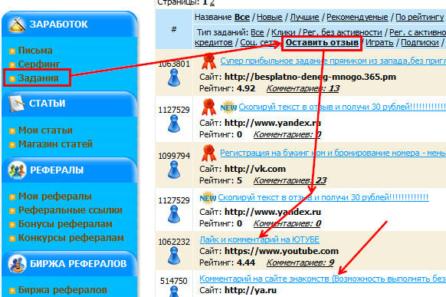The width and height of the screenshot is (446, 297).
Task: Click task ID 1062232
Action: 174,242
